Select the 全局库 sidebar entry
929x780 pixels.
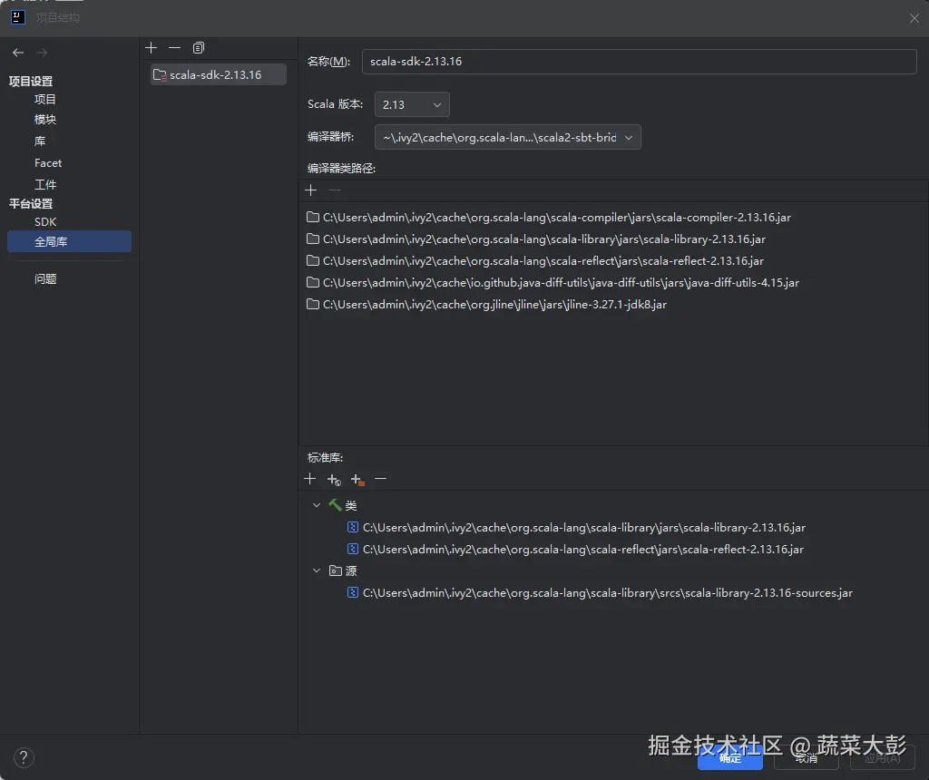[x=56, y=241]
